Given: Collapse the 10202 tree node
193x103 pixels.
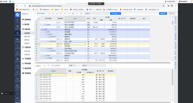Looking at the screenshot, I should pos(45,56).
